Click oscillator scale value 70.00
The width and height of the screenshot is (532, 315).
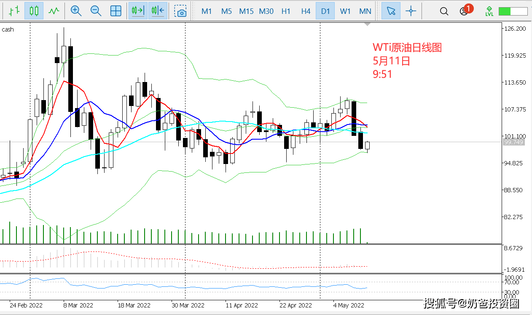click(x=512, y=283)
